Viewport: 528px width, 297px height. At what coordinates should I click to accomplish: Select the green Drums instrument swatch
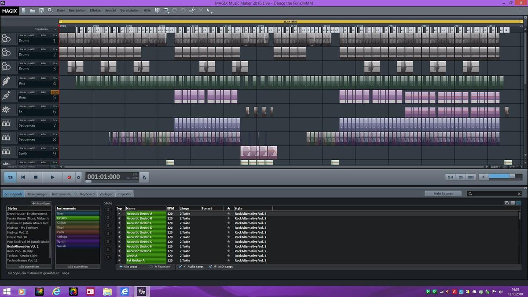click(x=78, y=218)
